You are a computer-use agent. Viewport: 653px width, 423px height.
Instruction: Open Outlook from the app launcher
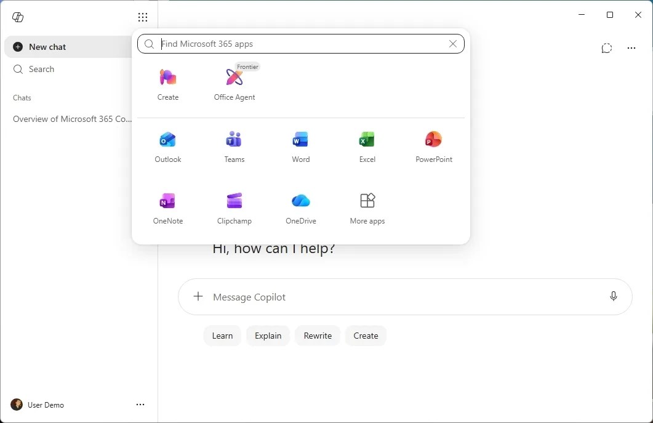point(168,147)
